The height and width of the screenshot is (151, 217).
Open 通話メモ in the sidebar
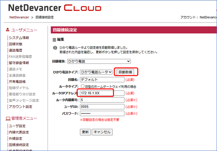(15, 69)
